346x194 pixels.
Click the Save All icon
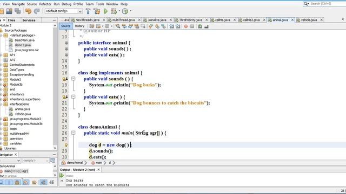click(x=18, y=11)
